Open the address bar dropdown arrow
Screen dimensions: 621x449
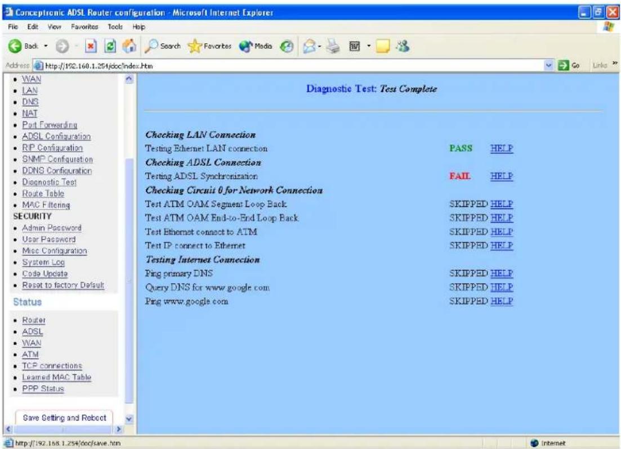(x=549, y=66)
